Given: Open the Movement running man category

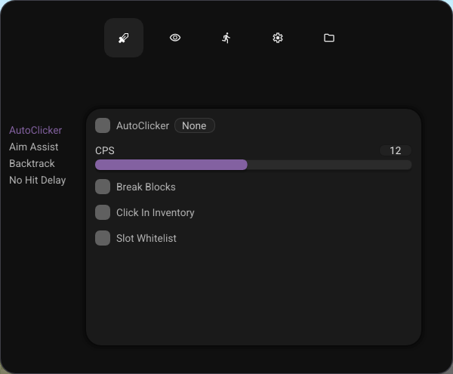Looking at the screenshot, I should tap(226, 38).
